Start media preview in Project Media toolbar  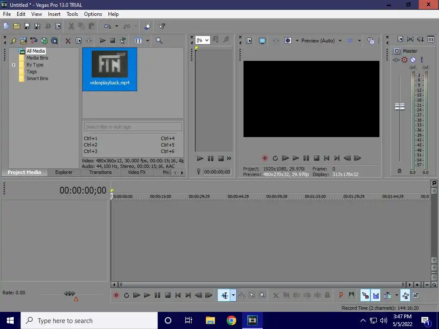[102, 41]
